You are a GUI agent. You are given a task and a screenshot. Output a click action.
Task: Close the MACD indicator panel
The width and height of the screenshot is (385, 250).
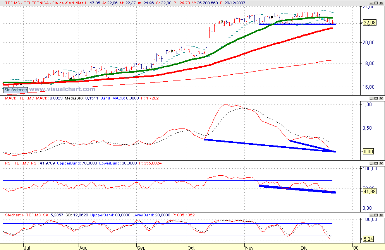(381, 98)
